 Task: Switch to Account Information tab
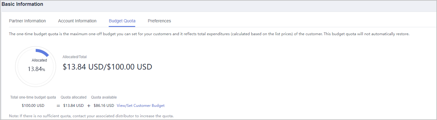(x=77, y=21)
